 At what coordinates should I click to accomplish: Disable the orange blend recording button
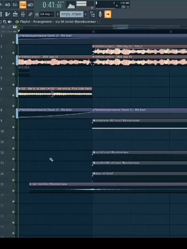pyautogui.click(x=23, y=5)
